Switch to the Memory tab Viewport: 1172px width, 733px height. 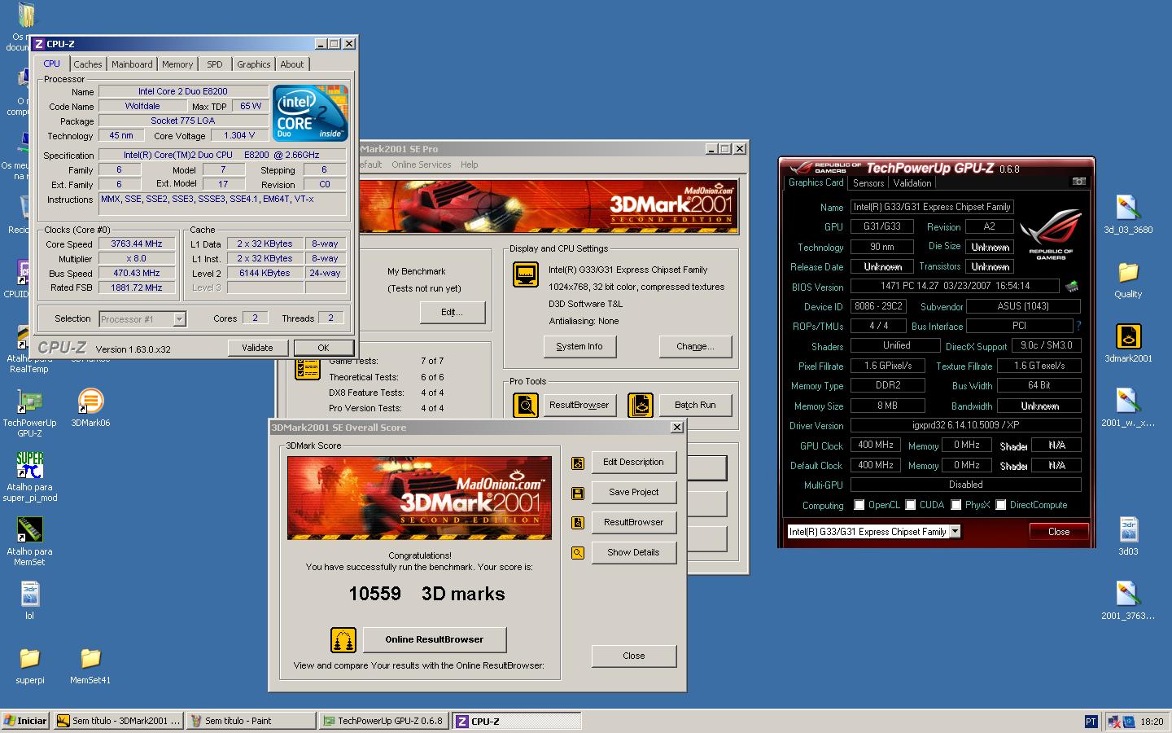click(177, 64)
